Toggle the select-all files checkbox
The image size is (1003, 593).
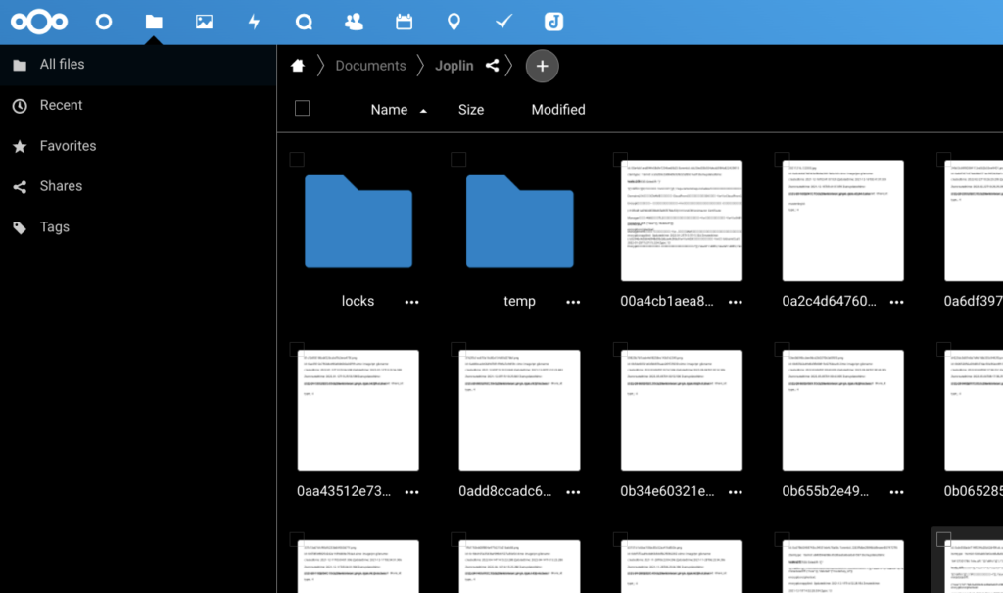[x=302, y=108]
